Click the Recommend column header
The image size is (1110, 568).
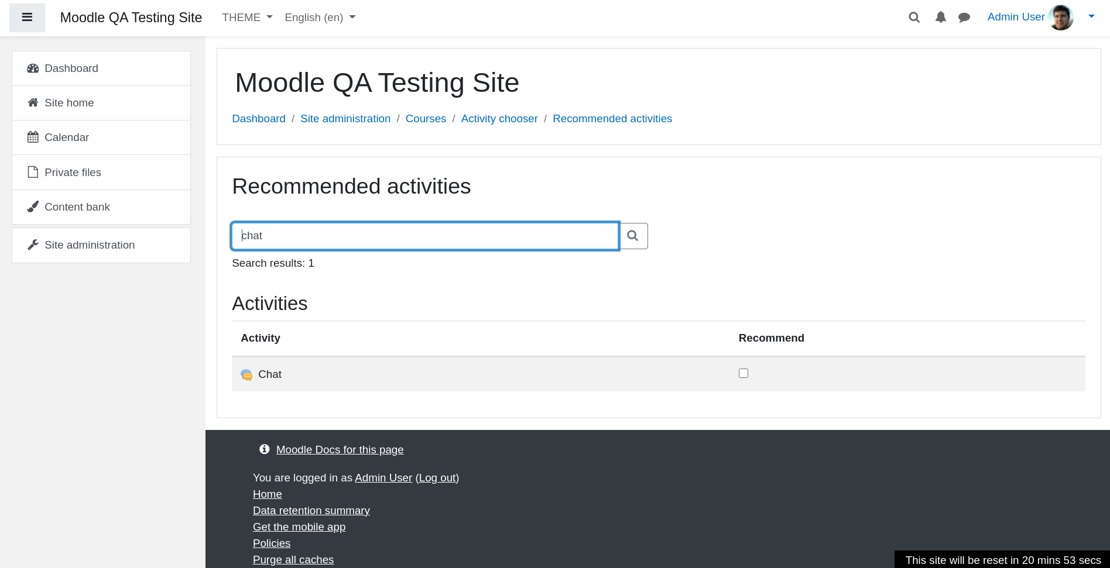point(771,338)
